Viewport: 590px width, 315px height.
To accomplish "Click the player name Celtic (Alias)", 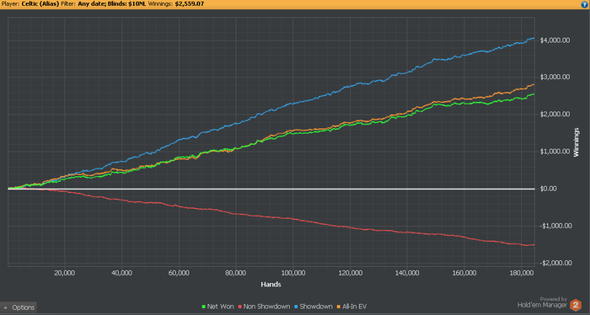I will tap(40, 3).
